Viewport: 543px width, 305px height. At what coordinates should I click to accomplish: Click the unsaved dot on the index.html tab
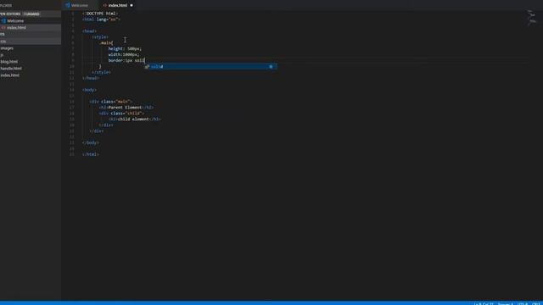coord(132,6)
